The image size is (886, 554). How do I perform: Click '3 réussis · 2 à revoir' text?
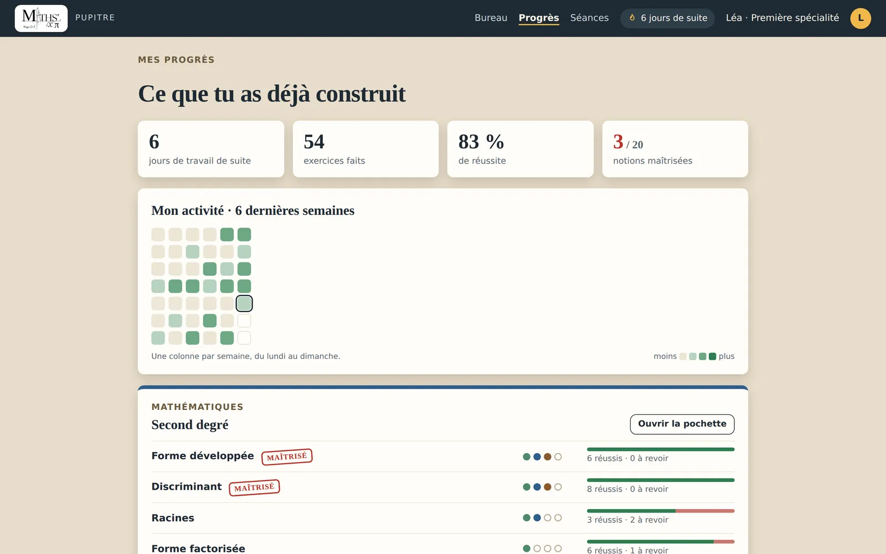[627, 520]
